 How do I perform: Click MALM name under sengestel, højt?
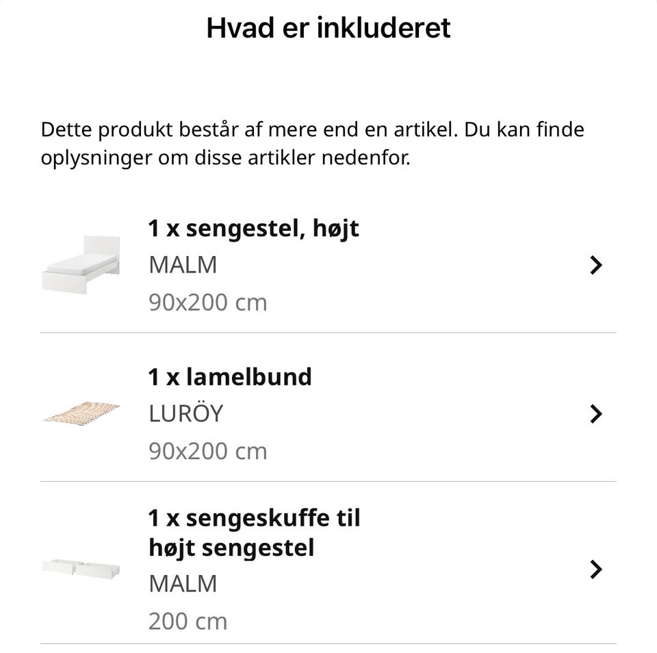point(183,265)
